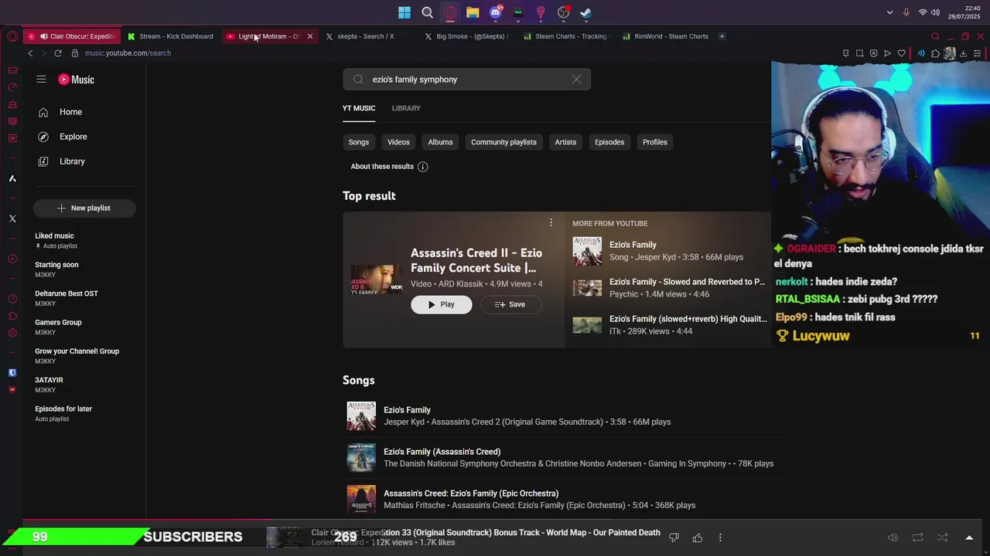Switch to Stream - Kick Dashboard tab
The image size is (990, 556).
(171, 36)
